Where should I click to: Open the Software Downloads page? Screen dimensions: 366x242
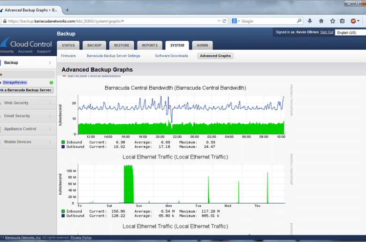click(171, 56)
